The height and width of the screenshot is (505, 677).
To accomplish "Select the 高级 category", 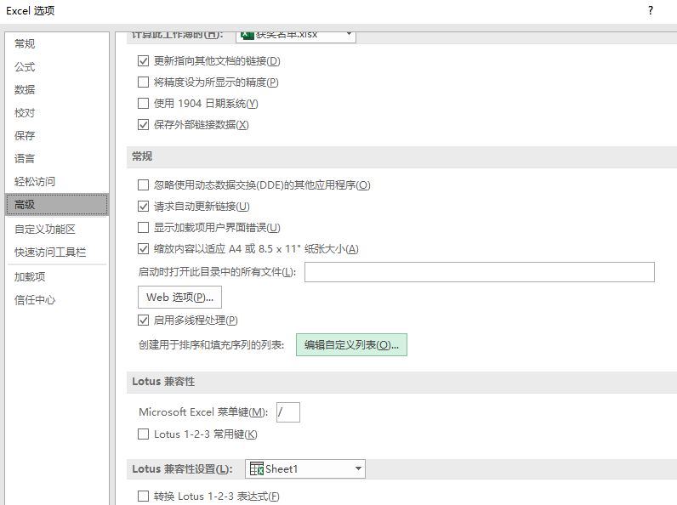I will [x=57, y=205].
